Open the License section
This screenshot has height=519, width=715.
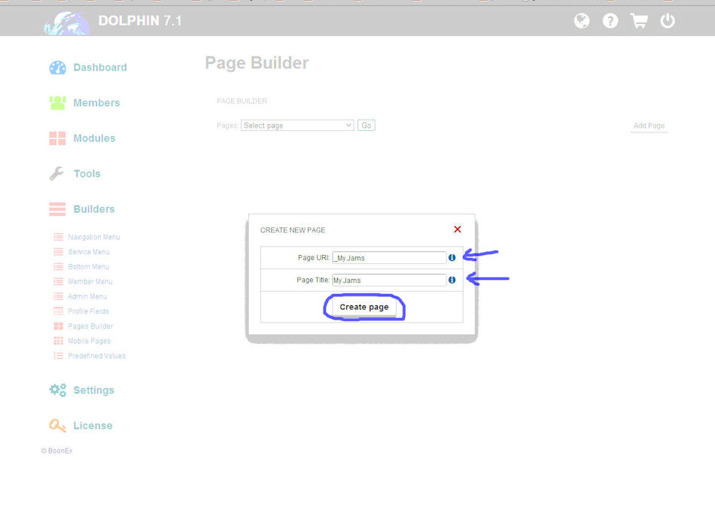[93, 426]
